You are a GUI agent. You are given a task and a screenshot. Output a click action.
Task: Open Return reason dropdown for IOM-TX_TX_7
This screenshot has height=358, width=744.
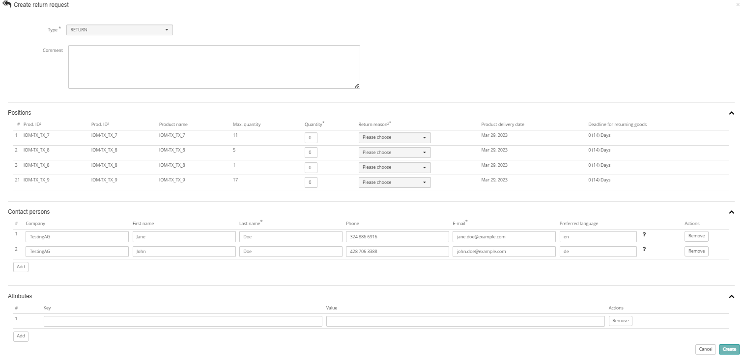(395, 137)
